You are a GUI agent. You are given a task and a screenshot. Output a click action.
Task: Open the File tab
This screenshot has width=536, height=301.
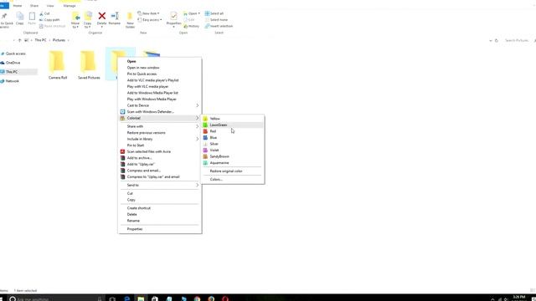click(x=4, y=6)
